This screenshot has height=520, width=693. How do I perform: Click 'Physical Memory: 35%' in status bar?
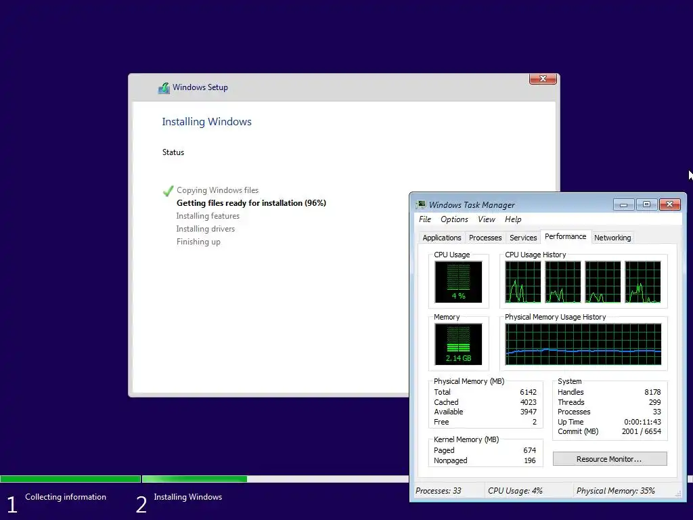pyautogui.click(x=616, y=491)
